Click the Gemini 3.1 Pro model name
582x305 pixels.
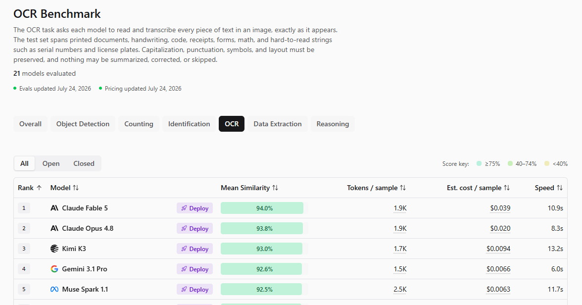tap(85, 269)
